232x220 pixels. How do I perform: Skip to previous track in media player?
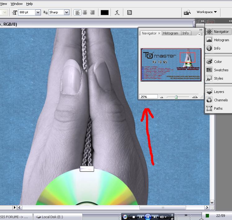(140, 217)
